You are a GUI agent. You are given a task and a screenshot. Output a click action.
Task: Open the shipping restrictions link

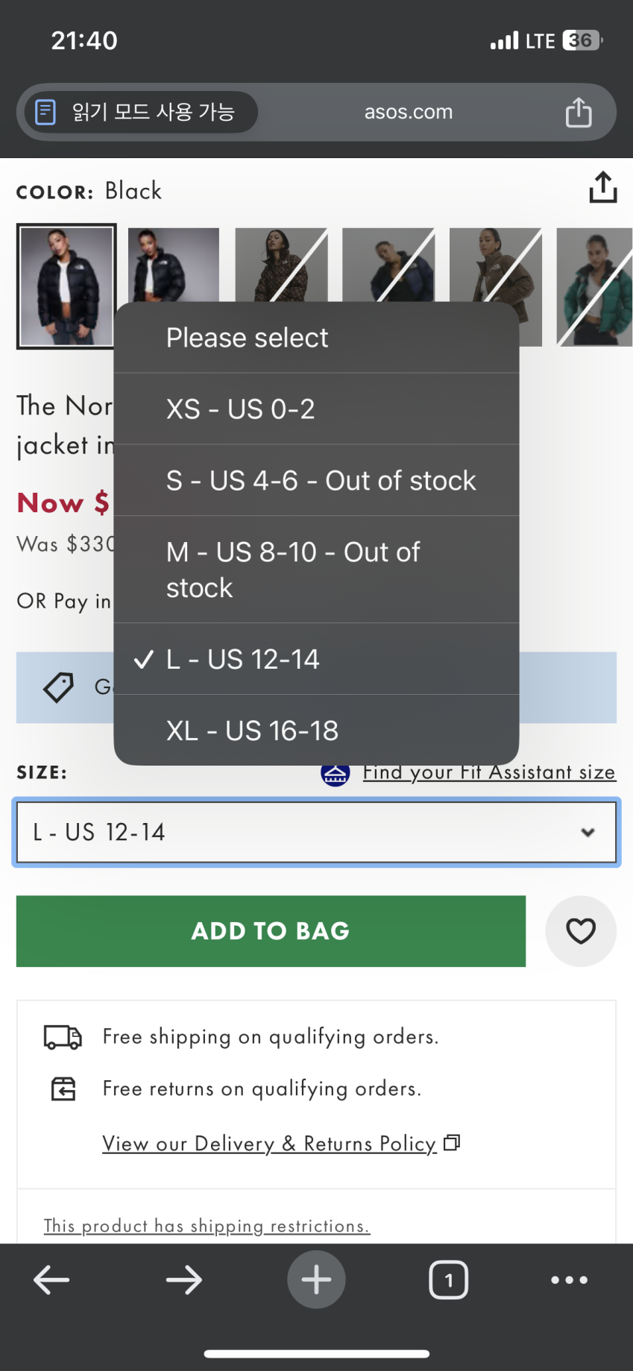tap(207, 1226)
